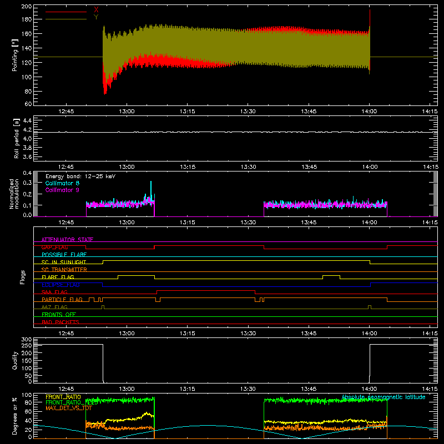This screenshot has height=444, width=444.
Task: Click the 13:30 tick label under Quality plot
Action: click(248, 389)
